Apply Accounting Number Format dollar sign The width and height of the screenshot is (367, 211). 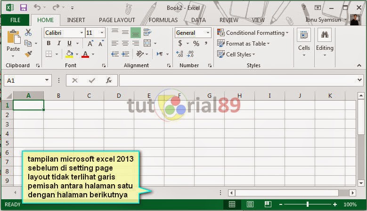point(180,43)
